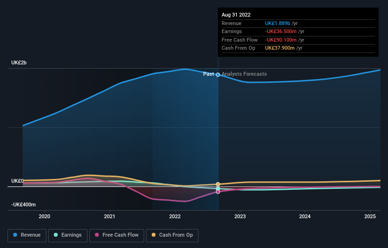
Task: Click the 2023 x-axis label
Action: (x=240, y=216)
